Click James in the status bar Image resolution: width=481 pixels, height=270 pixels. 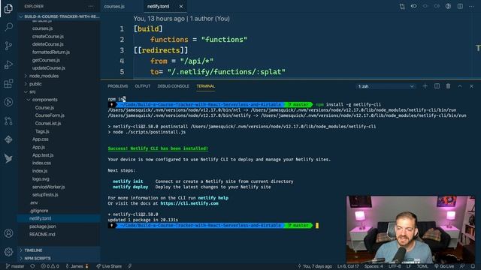pyautogui.click(x=77, y=266)
